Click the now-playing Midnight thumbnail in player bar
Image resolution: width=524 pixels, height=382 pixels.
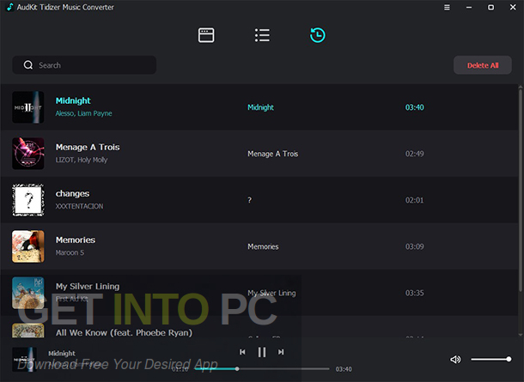coord(24,360)
